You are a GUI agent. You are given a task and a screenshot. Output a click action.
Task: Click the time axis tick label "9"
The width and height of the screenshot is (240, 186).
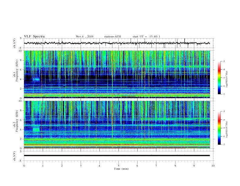tap(194, 166)
